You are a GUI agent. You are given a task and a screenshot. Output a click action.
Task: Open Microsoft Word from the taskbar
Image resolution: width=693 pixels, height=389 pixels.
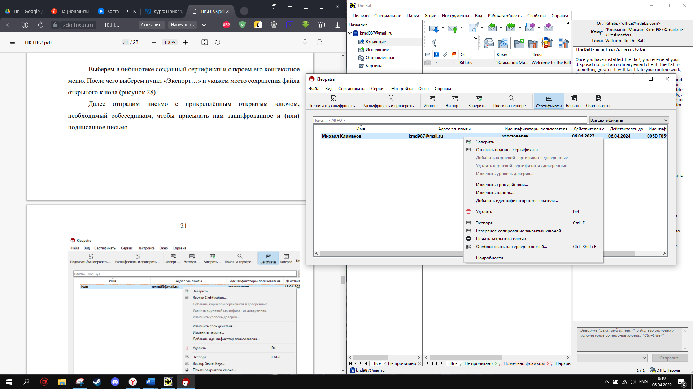pyautogui.click(x=151, y=382)
